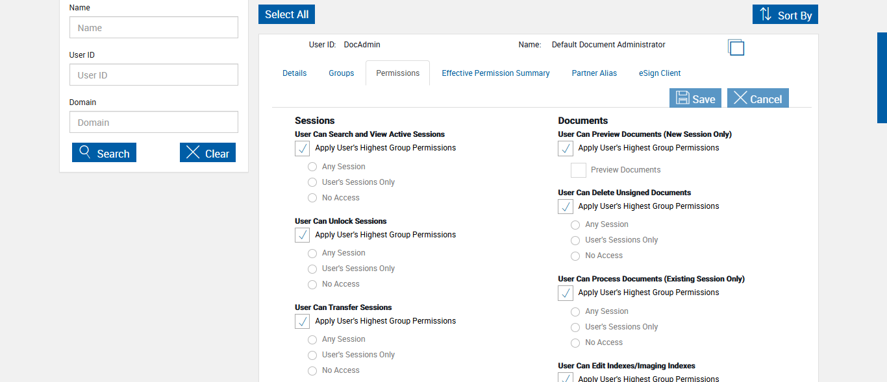887x382 pixels.
Task: Click the copy user icon beside the name
Action: point(736,47)
